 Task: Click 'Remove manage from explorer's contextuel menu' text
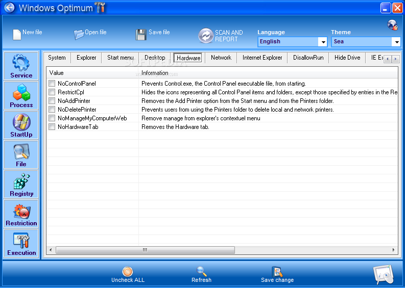click(201, 118)
